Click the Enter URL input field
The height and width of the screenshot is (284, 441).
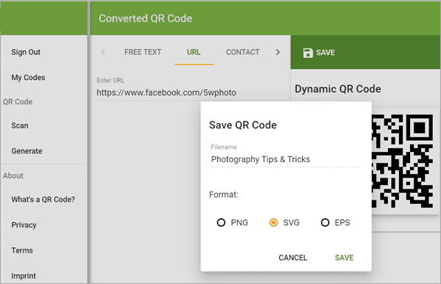point(193,92)
